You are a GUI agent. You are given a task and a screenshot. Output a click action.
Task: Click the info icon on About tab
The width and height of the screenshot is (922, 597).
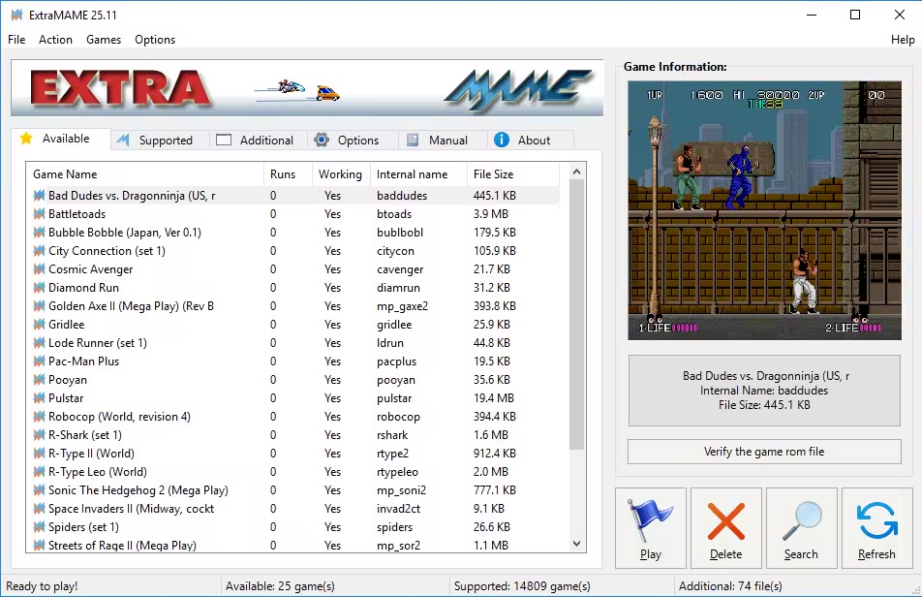(x=502, y=140)
